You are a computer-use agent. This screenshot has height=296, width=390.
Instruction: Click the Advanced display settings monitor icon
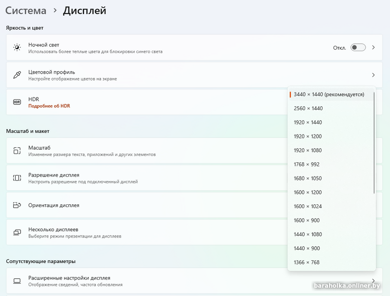(17, 281)
